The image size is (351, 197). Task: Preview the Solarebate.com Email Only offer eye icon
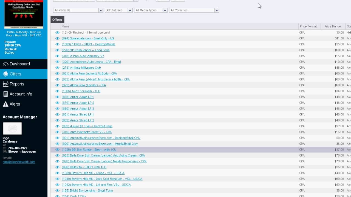coord(57,39)
